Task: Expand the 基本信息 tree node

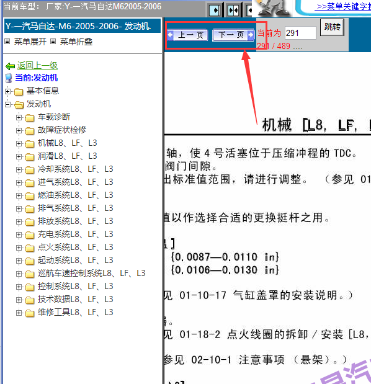Action: click(x=7, y=91)
